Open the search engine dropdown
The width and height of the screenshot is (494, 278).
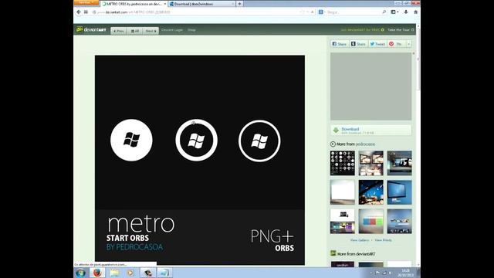tap(322, 12)
